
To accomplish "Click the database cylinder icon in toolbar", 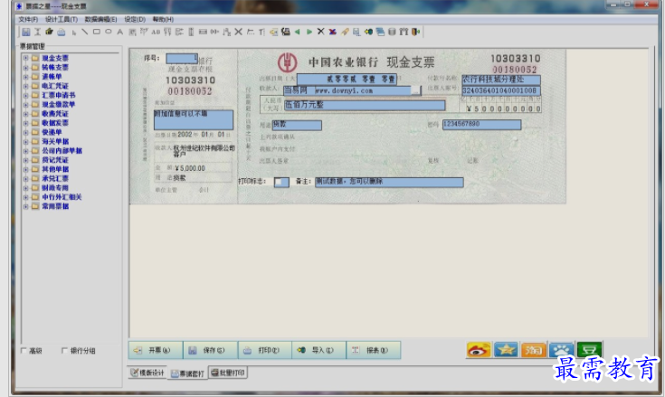I will pyautogui.click(x=392, y=32).
